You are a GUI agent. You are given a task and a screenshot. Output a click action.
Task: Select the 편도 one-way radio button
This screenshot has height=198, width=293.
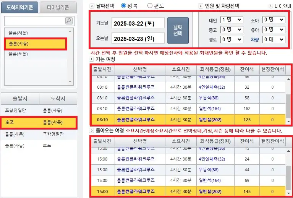click(150, 6)
